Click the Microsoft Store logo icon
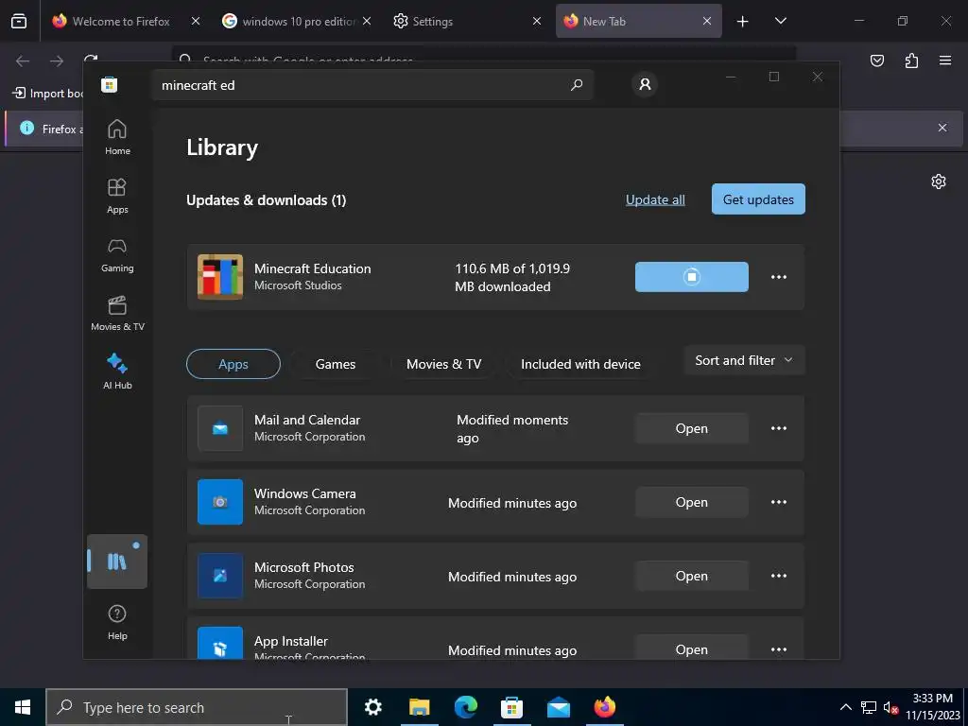 tap(110, 84)
